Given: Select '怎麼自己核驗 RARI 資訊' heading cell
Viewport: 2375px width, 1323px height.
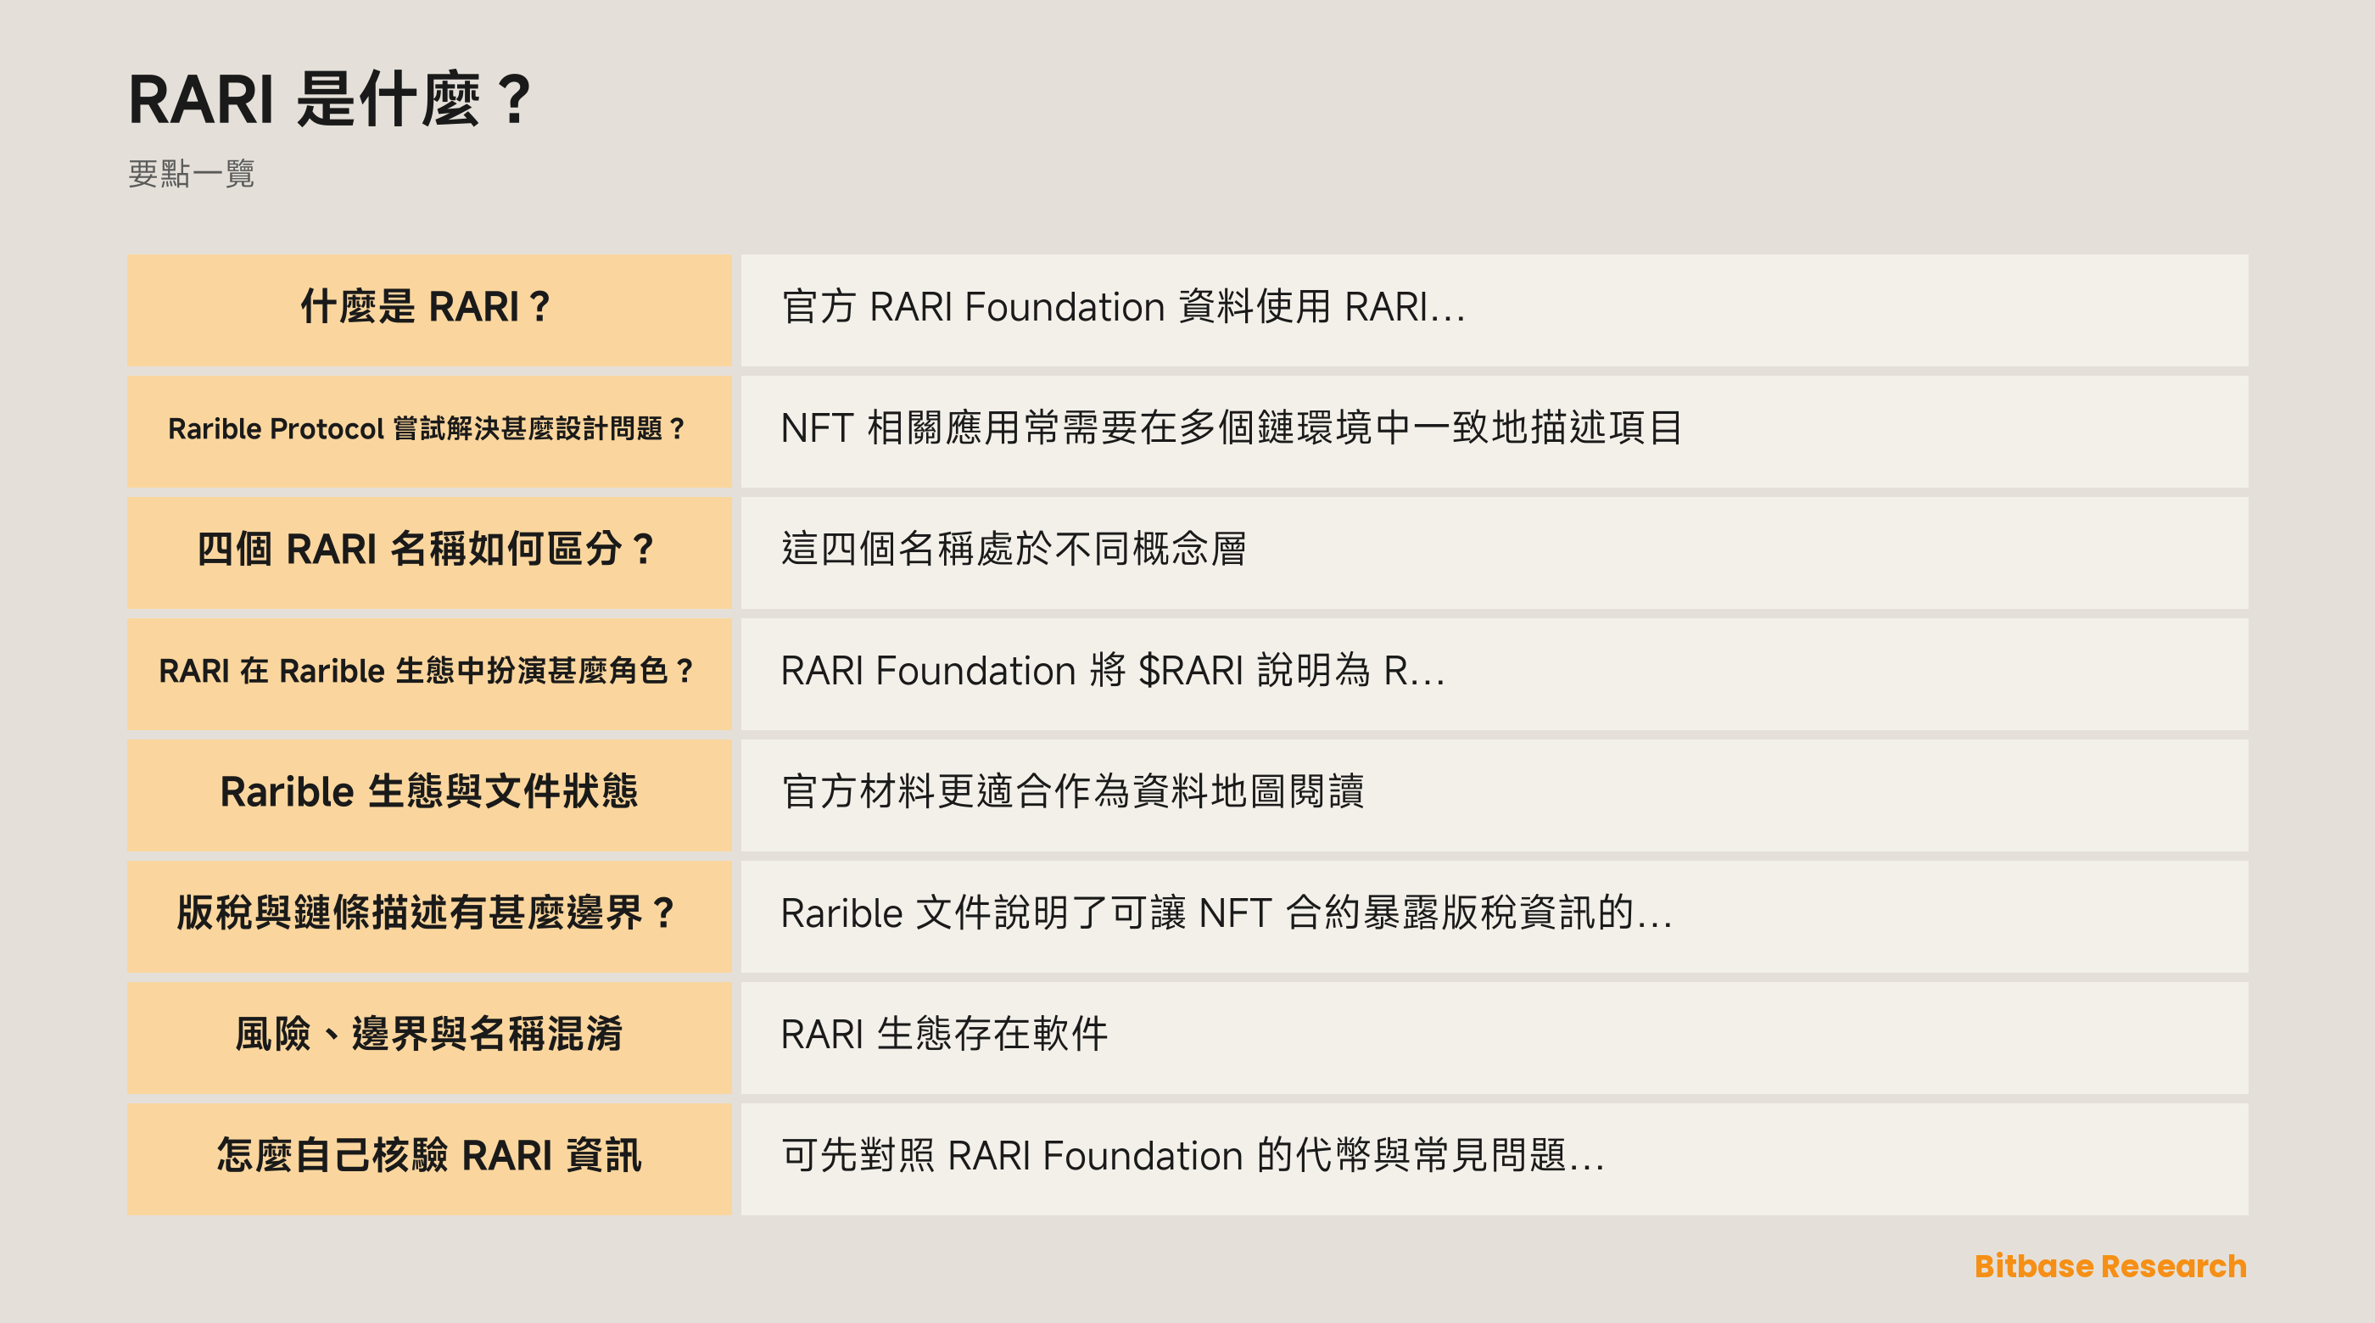Looking at the screenshot, I should (428, 1158).
